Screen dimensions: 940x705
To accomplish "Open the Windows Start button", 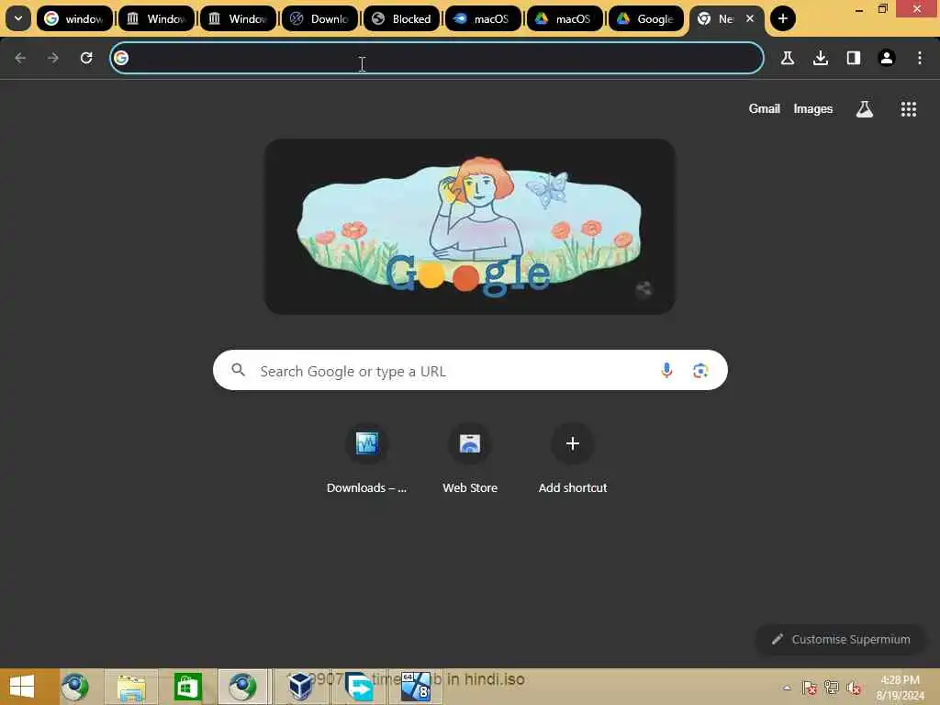I will click(22, 687).
